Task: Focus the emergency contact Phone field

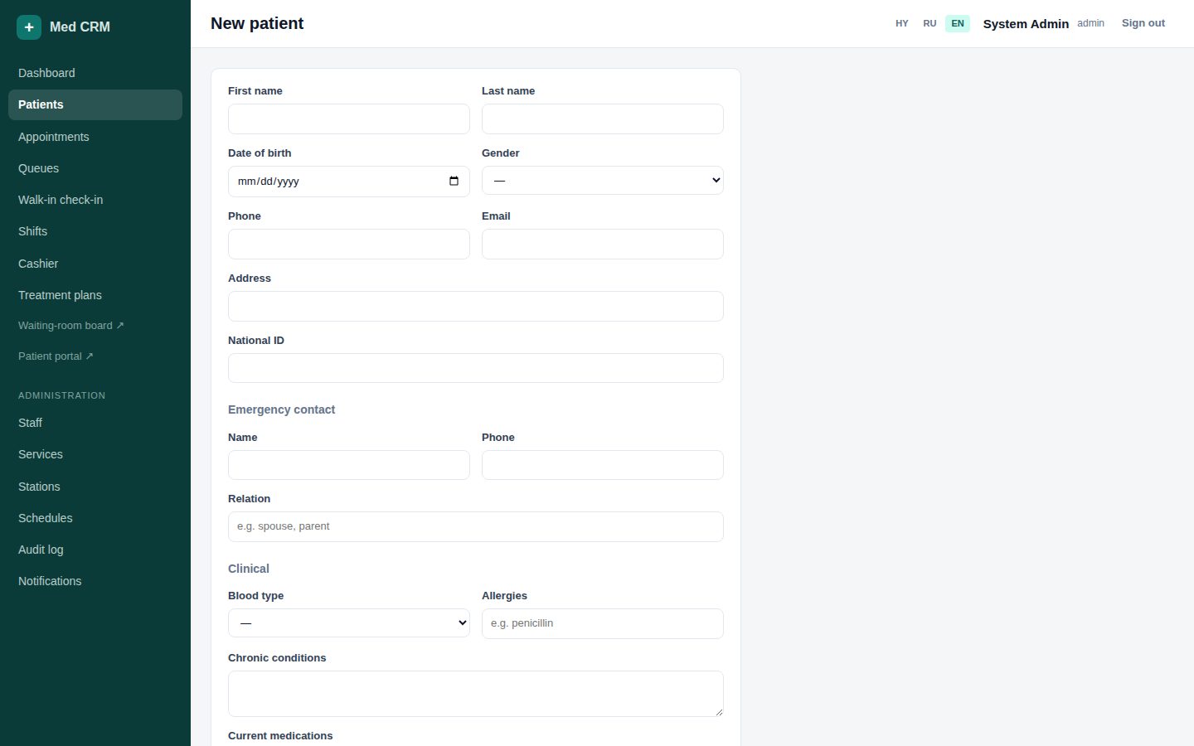Action: click(x=603, y=465)
